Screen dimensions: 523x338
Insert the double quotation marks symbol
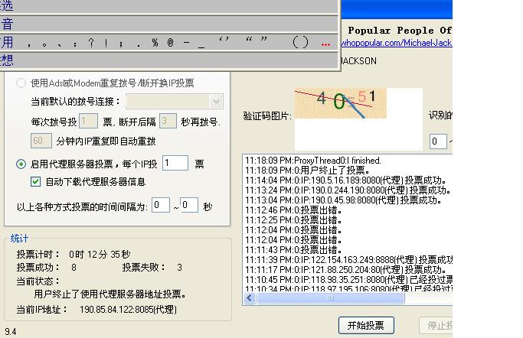pos(257,42)
